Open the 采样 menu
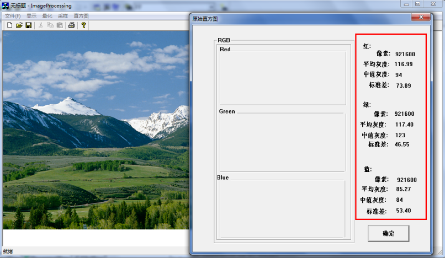445x258 pixels. pos(63,16)
